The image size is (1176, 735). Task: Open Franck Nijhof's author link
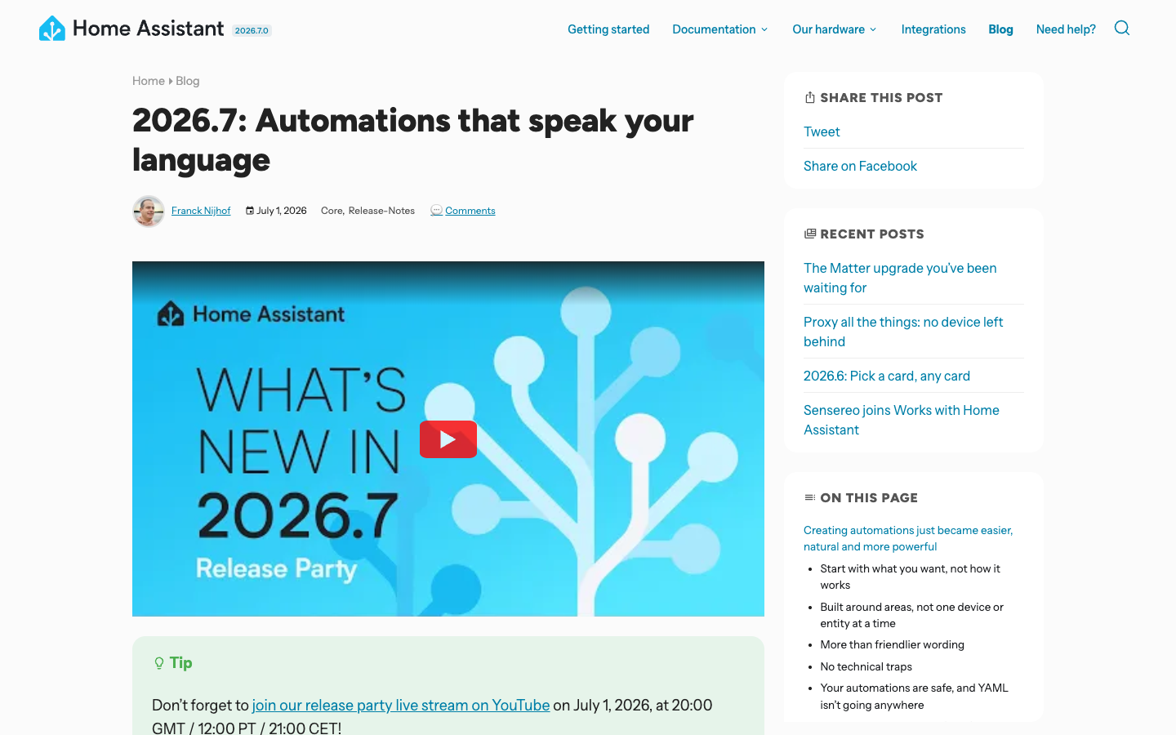click(201, 211)
